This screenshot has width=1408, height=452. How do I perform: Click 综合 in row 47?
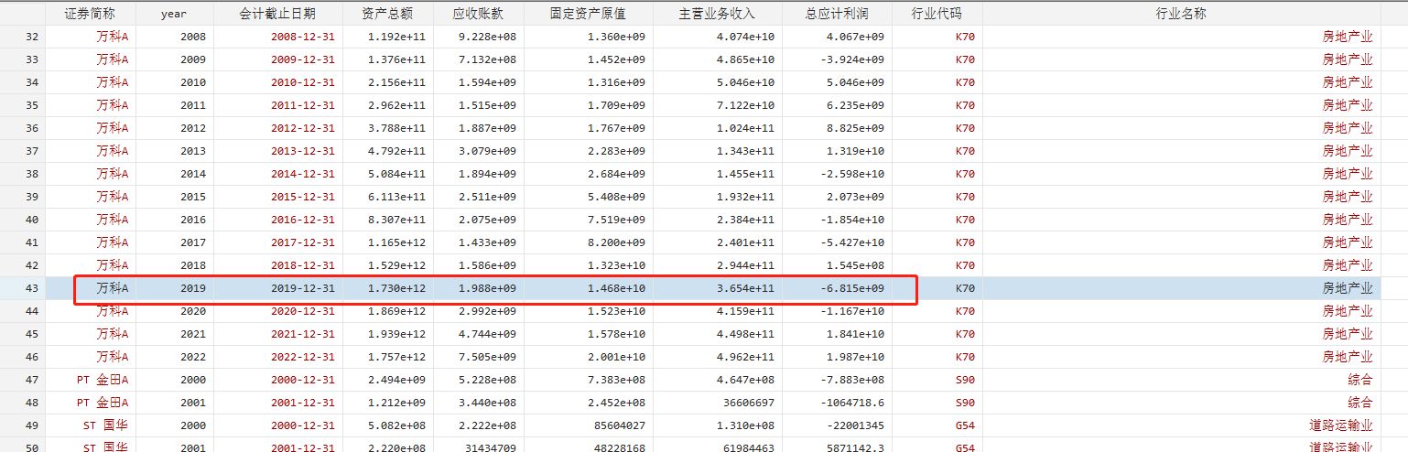[x=1360, y=380]
